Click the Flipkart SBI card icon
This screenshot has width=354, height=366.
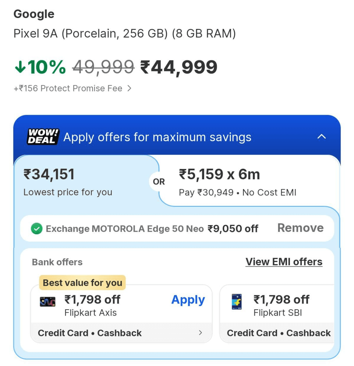pos(237,302)
